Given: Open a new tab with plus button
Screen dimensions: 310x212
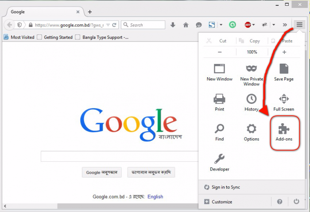Looking at the screenshot, I should click(x=90, y=12).
